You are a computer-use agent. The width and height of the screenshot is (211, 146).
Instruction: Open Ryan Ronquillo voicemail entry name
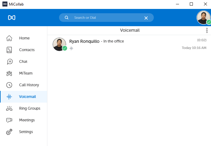[x=84, y=41]
